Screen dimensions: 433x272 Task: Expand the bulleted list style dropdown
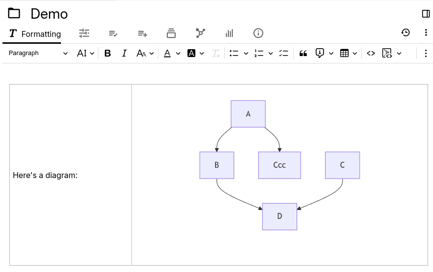(x=246, y=53)
